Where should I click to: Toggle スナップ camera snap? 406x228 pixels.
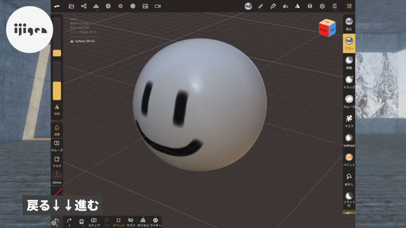click(94, 222)
